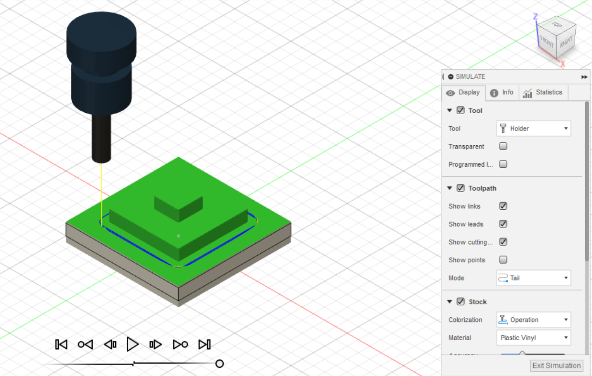Open Colorization dropdown showing Operation
592x376 pixels.
point(534,320)
